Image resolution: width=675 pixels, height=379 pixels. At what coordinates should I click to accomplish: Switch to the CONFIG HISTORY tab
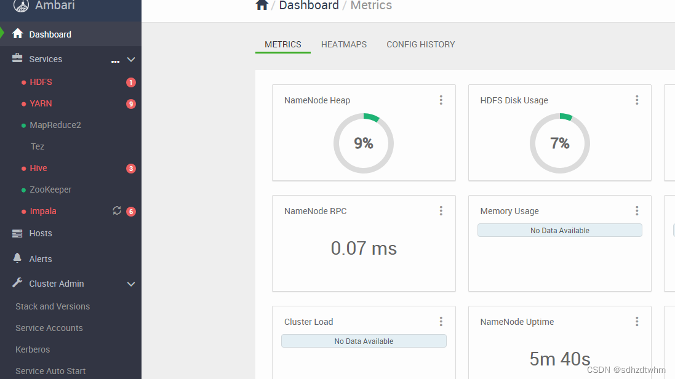click(x=421, y=44)
